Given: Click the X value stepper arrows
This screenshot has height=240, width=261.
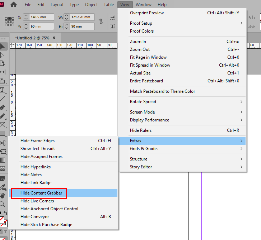Looking at the screenshot, I should point(26,17).
